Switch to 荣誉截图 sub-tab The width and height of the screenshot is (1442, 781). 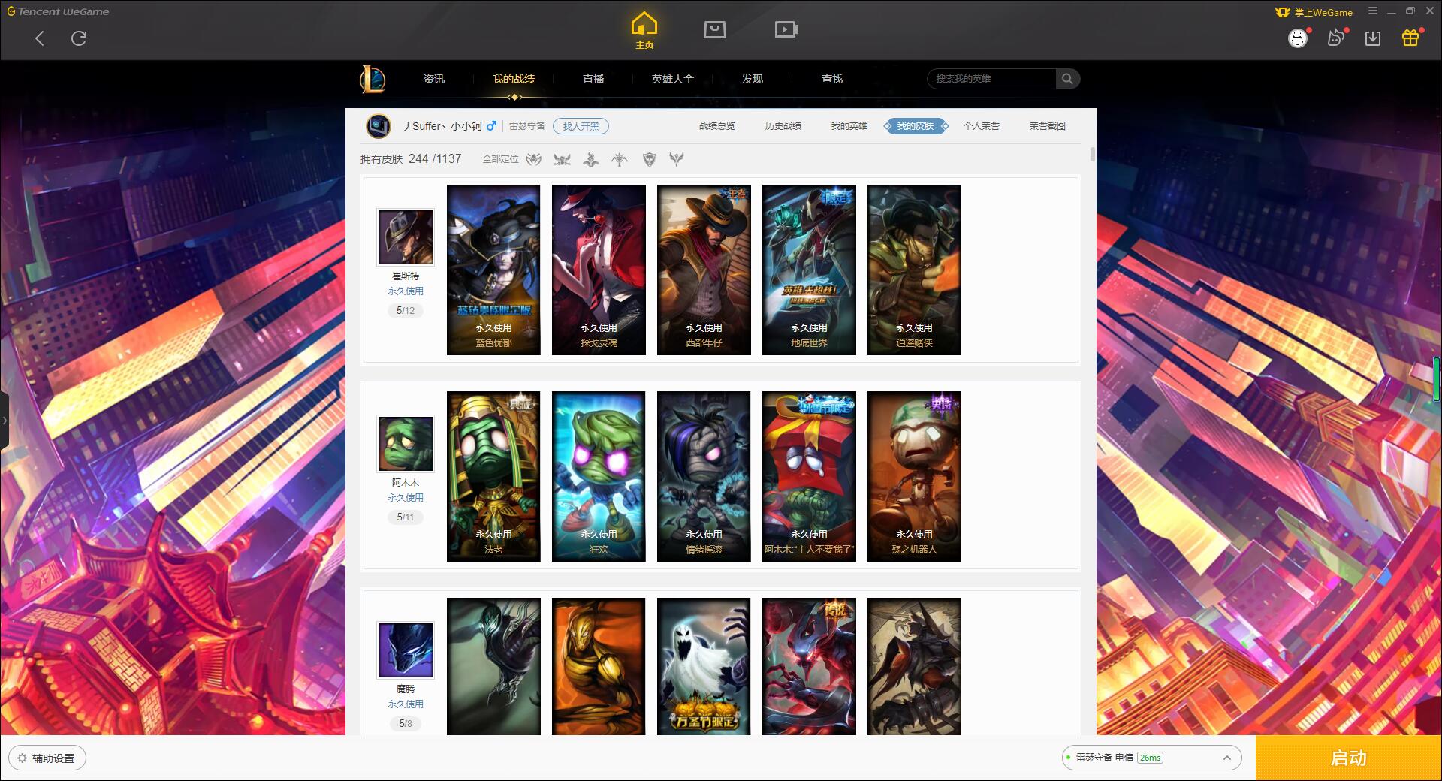(x=1048, y=126)
